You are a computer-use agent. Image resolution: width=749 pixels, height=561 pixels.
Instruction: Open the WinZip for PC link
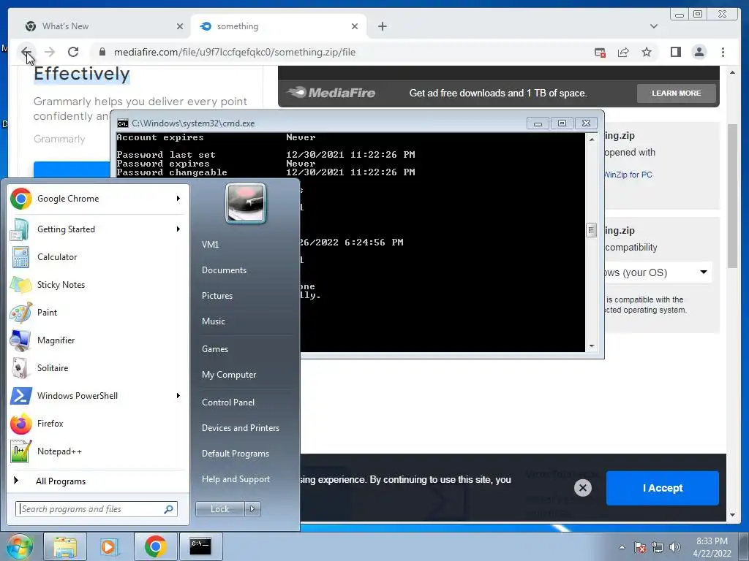[628, 175]
